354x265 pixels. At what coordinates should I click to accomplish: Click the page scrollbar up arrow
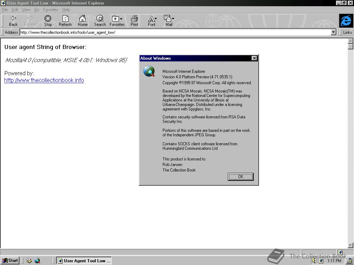[x=351, y=41]
